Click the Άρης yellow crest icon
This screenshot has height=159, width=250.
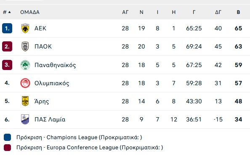click(x=25, y=101)
